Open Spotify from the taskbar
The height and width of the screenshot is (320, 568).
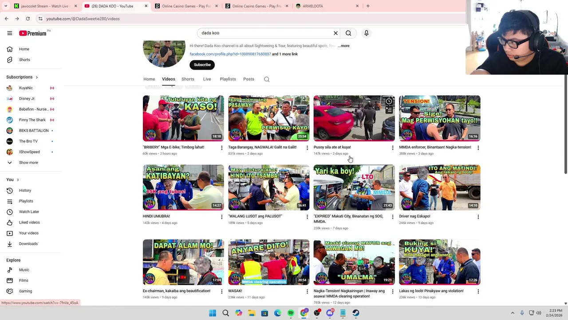coord(291,313)
